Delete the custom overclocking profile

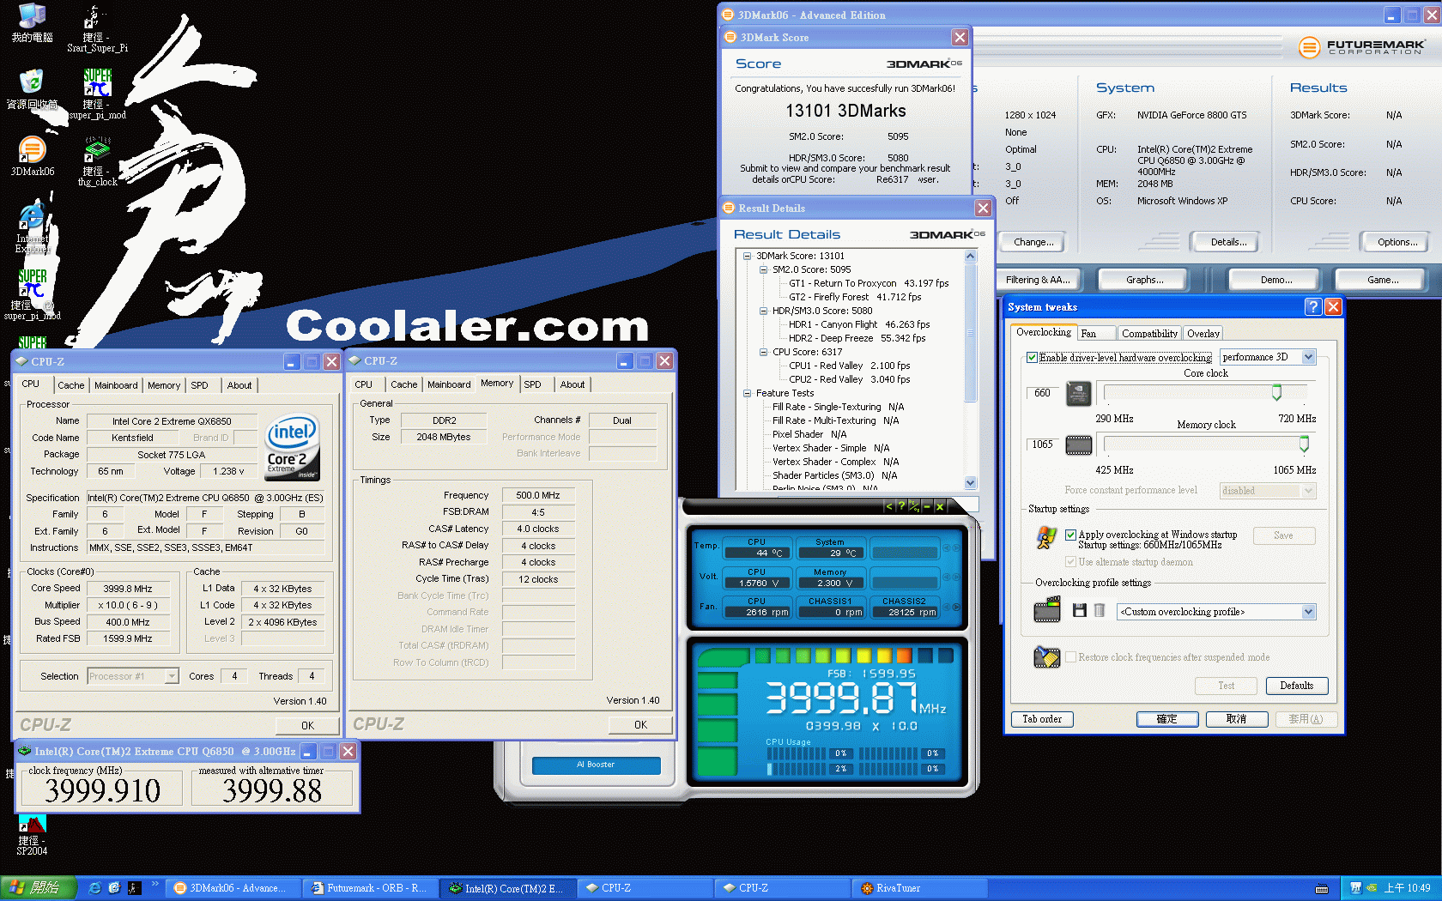click(x=1100, y=610)
